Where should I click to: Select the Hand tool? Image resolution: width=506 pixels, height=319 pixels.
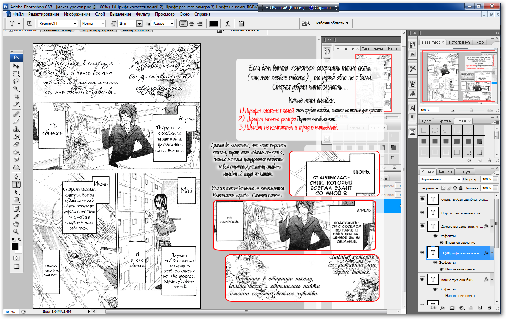[x=16, y=224]
